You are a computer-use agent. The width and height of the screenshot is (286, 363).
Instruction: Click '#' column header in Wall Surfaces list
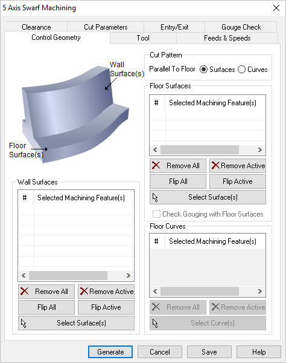(x=25, y=198)
